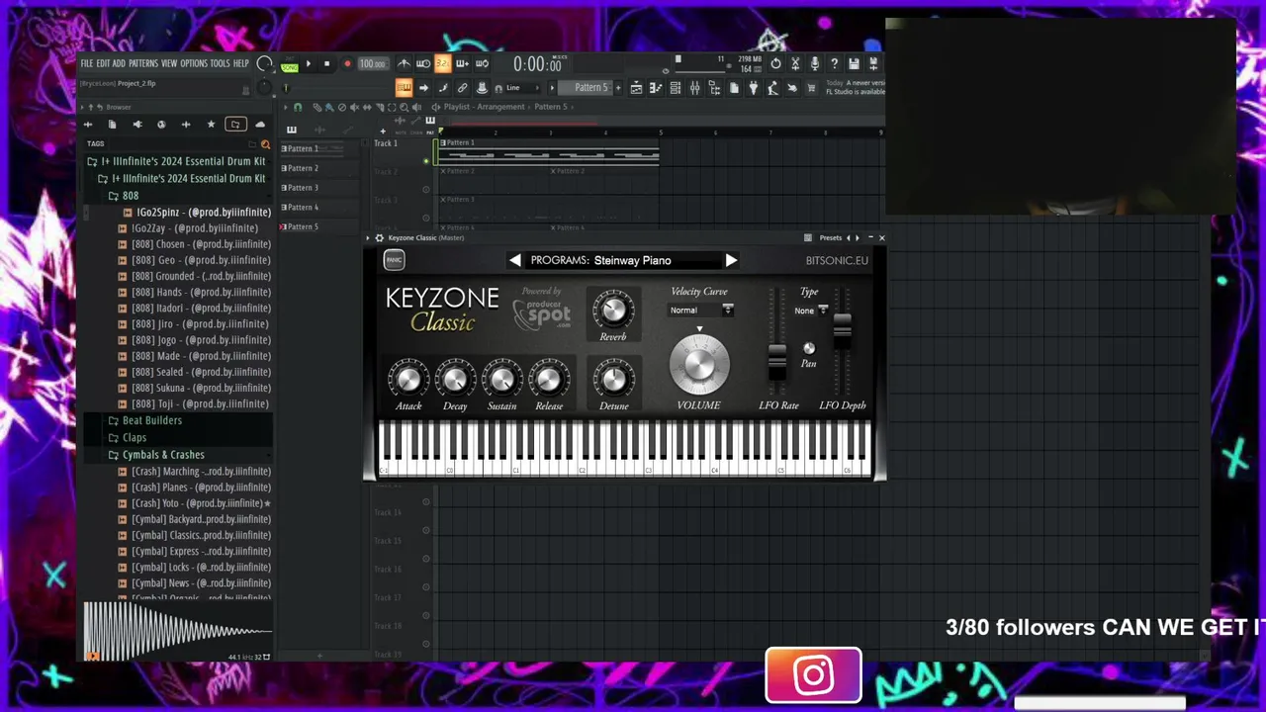Select the slice tool in Playlist
Screen dimensions: 1266x712
[380, 107]
